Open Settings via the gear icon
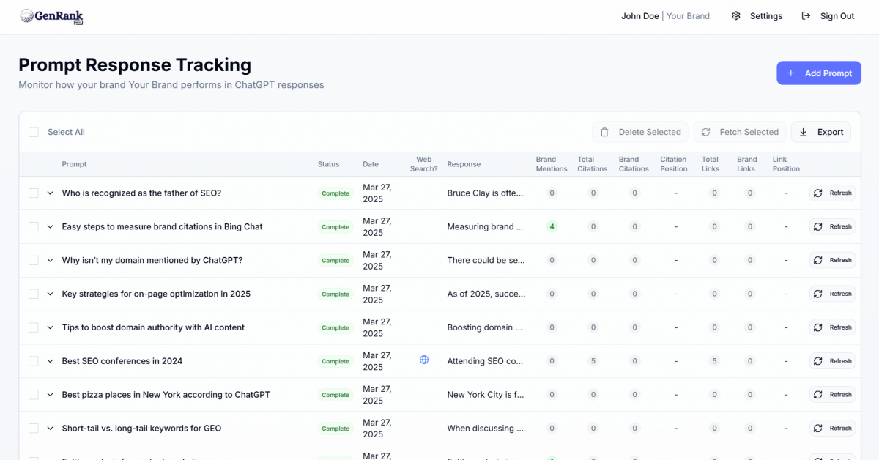Viewport: 879px width, 460px height. tap(736, 16)
